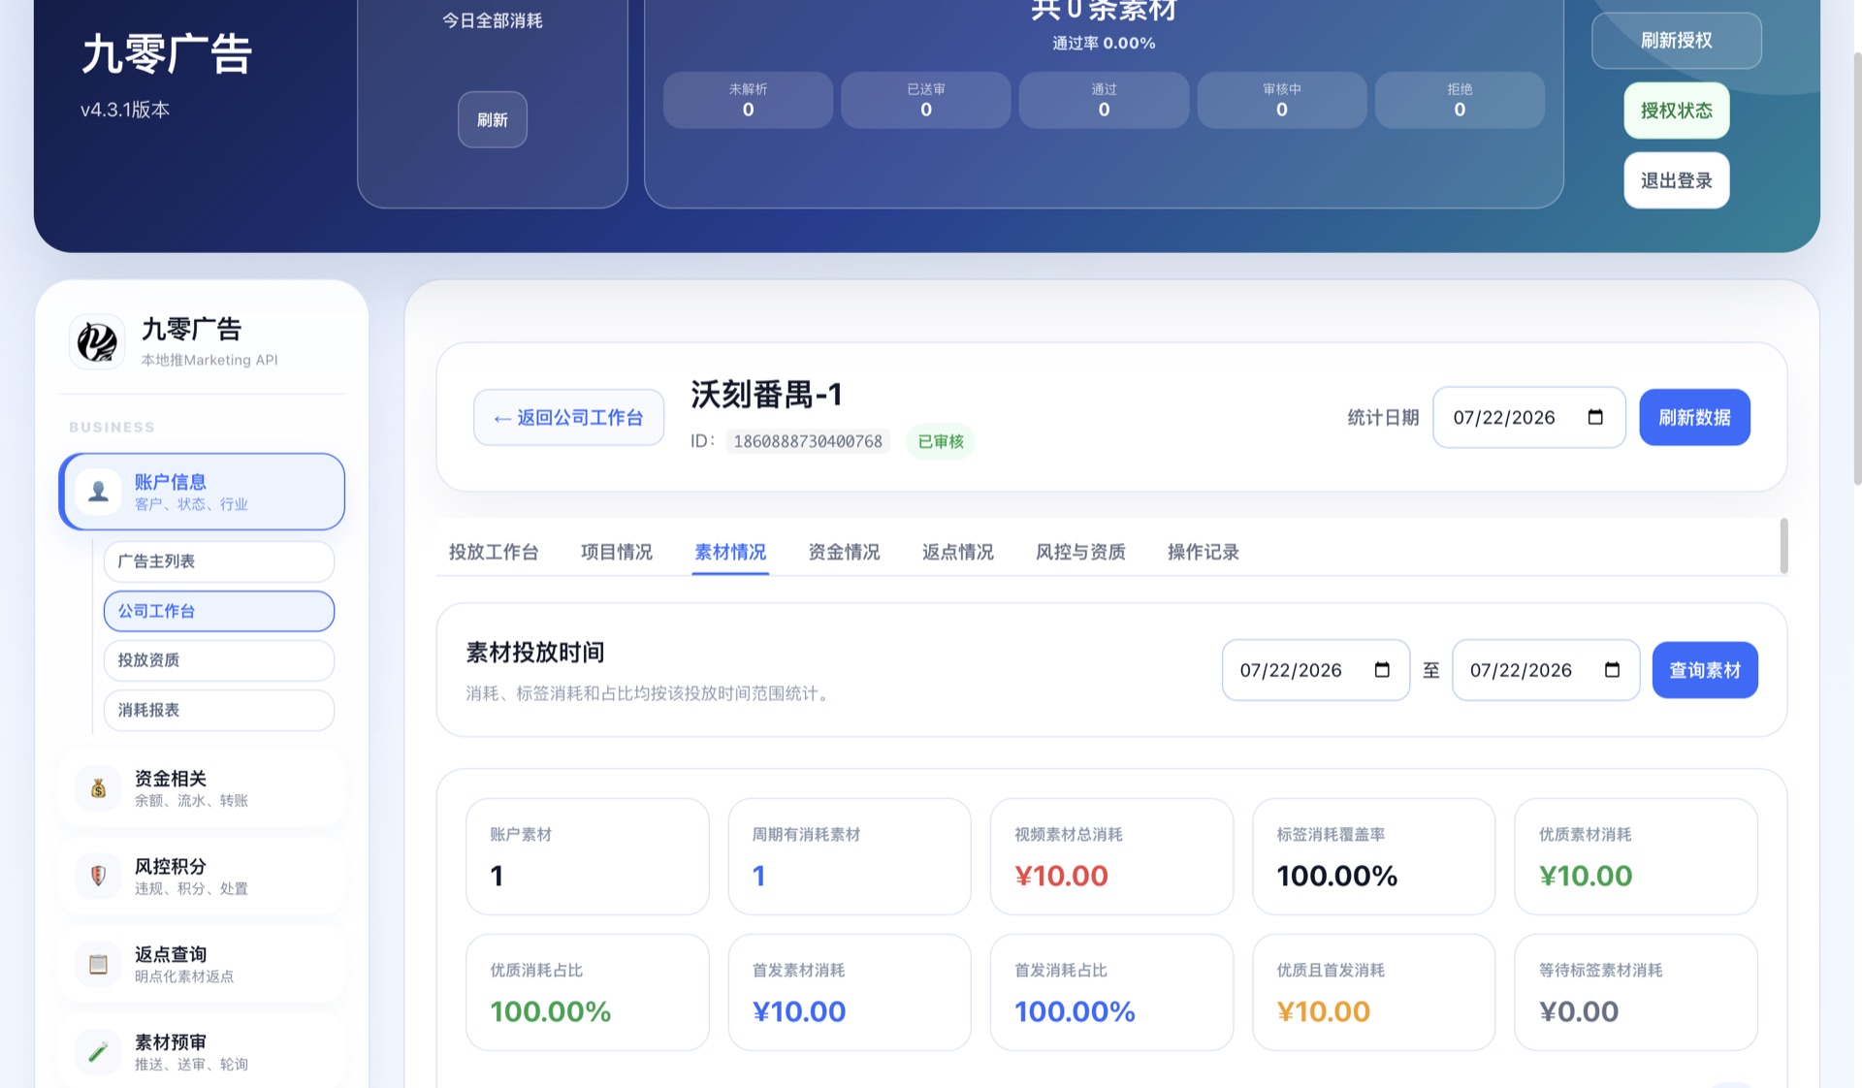Click the 优质且首发消耗 stat card
The width and height of the screenshot is (1862, 1088).
(1373, 992)
